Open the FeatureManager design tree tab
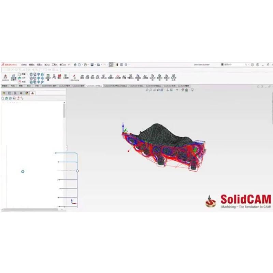273x273 pixels. pyautogui.click(x=4, y=93)
